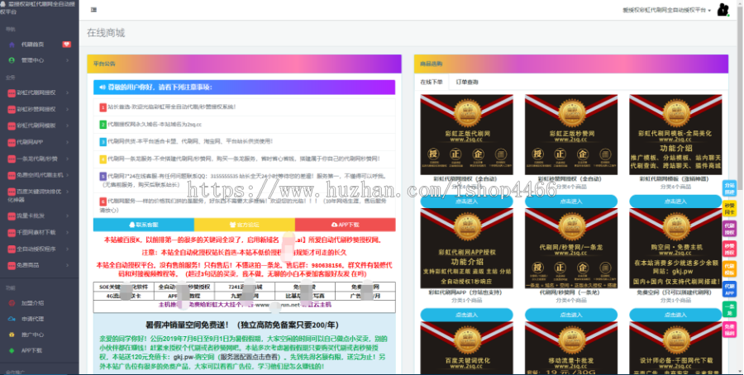Open the 彩虹代刷网模板-全局美化 product thumbnail
Screen dimensions: 744x375
[x=675, y=135]
